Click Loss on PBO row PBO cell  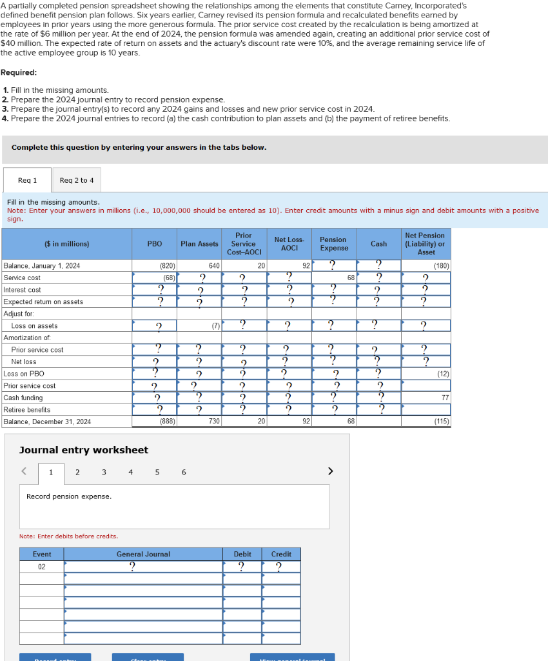click(x=155, y=374)
